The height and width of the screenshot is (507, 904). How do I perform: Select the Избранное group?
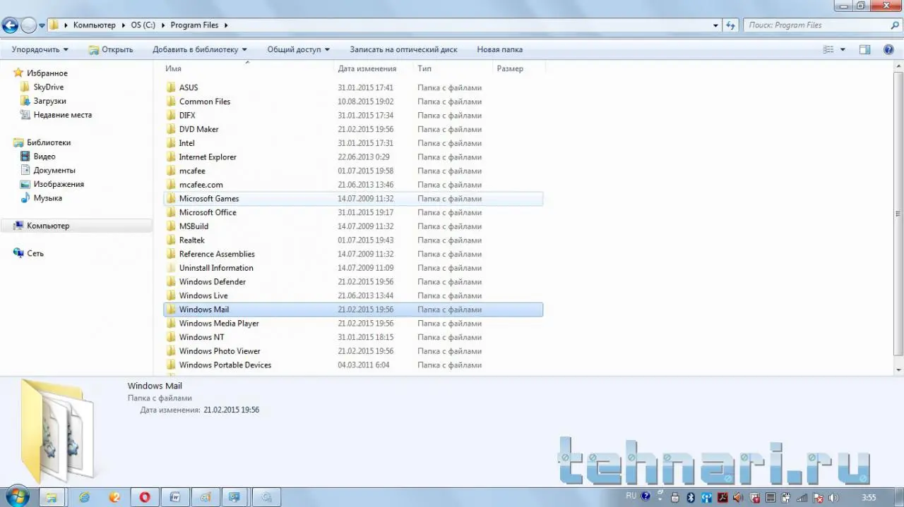47,73
